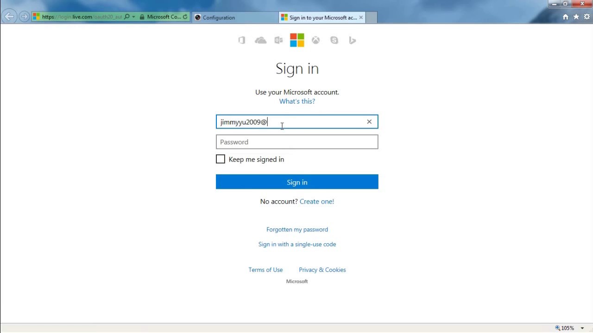The height and width of the screenshot is (333, 593).
Task: Click the Keep me signed in label text
Action: pyautogui.click(x=256, y=159)
